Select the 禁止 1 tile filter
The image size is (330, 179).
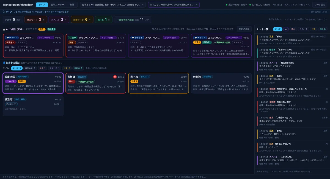42,68
